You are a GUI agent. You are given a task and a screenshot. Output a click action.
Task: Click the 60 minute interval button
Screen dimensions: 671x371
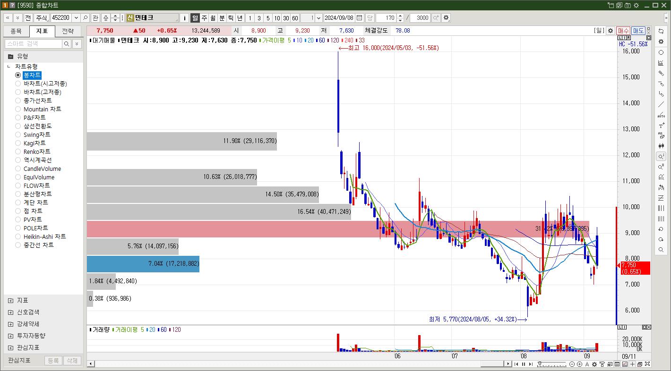click(x=295, y=18)
